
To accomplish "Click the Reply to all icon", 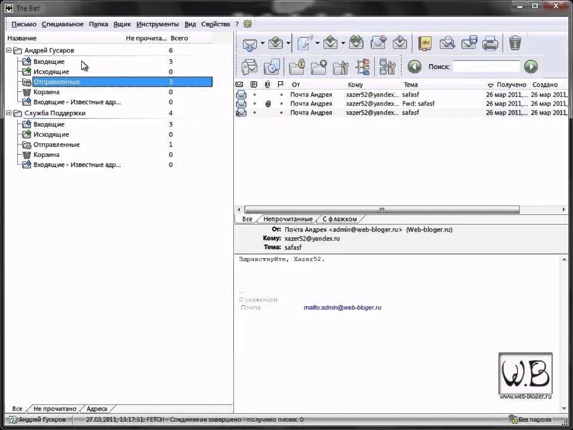I will click(x=356, y=42).
